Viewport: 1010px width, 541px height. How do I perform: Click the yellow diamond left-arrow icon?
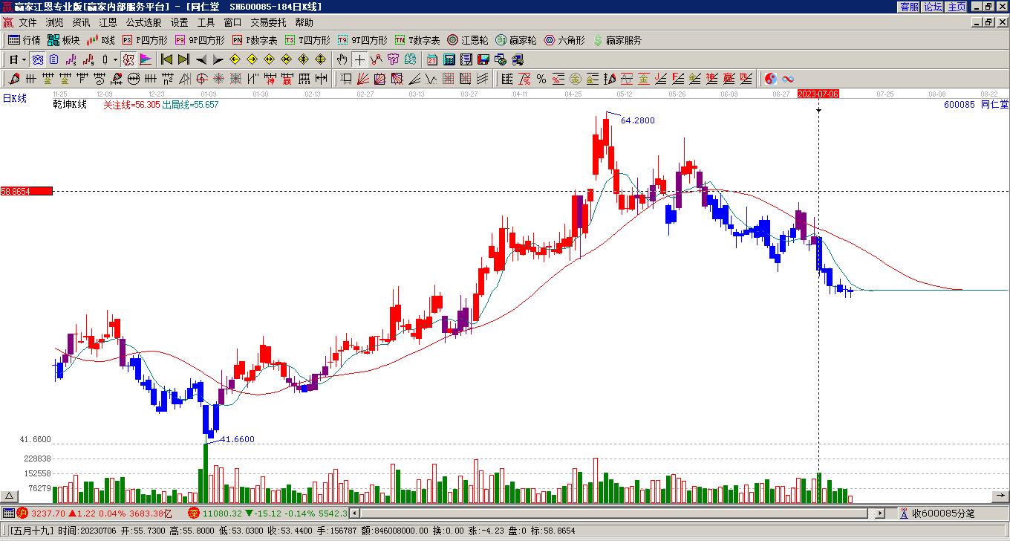pos(235,59)
